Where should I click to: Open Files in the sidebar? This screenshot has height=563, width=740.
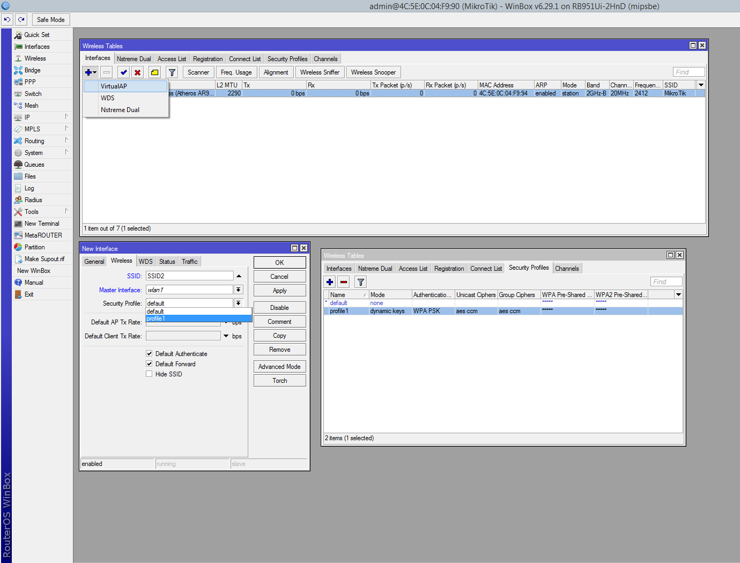point(30,176)
